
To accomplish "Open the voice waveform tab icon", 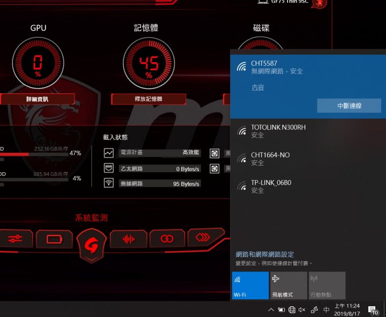I will (129, 239).
